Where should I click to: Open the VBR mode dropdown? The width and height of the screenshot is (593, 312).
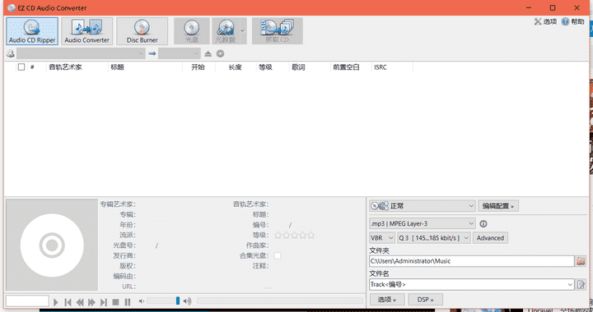382,238
